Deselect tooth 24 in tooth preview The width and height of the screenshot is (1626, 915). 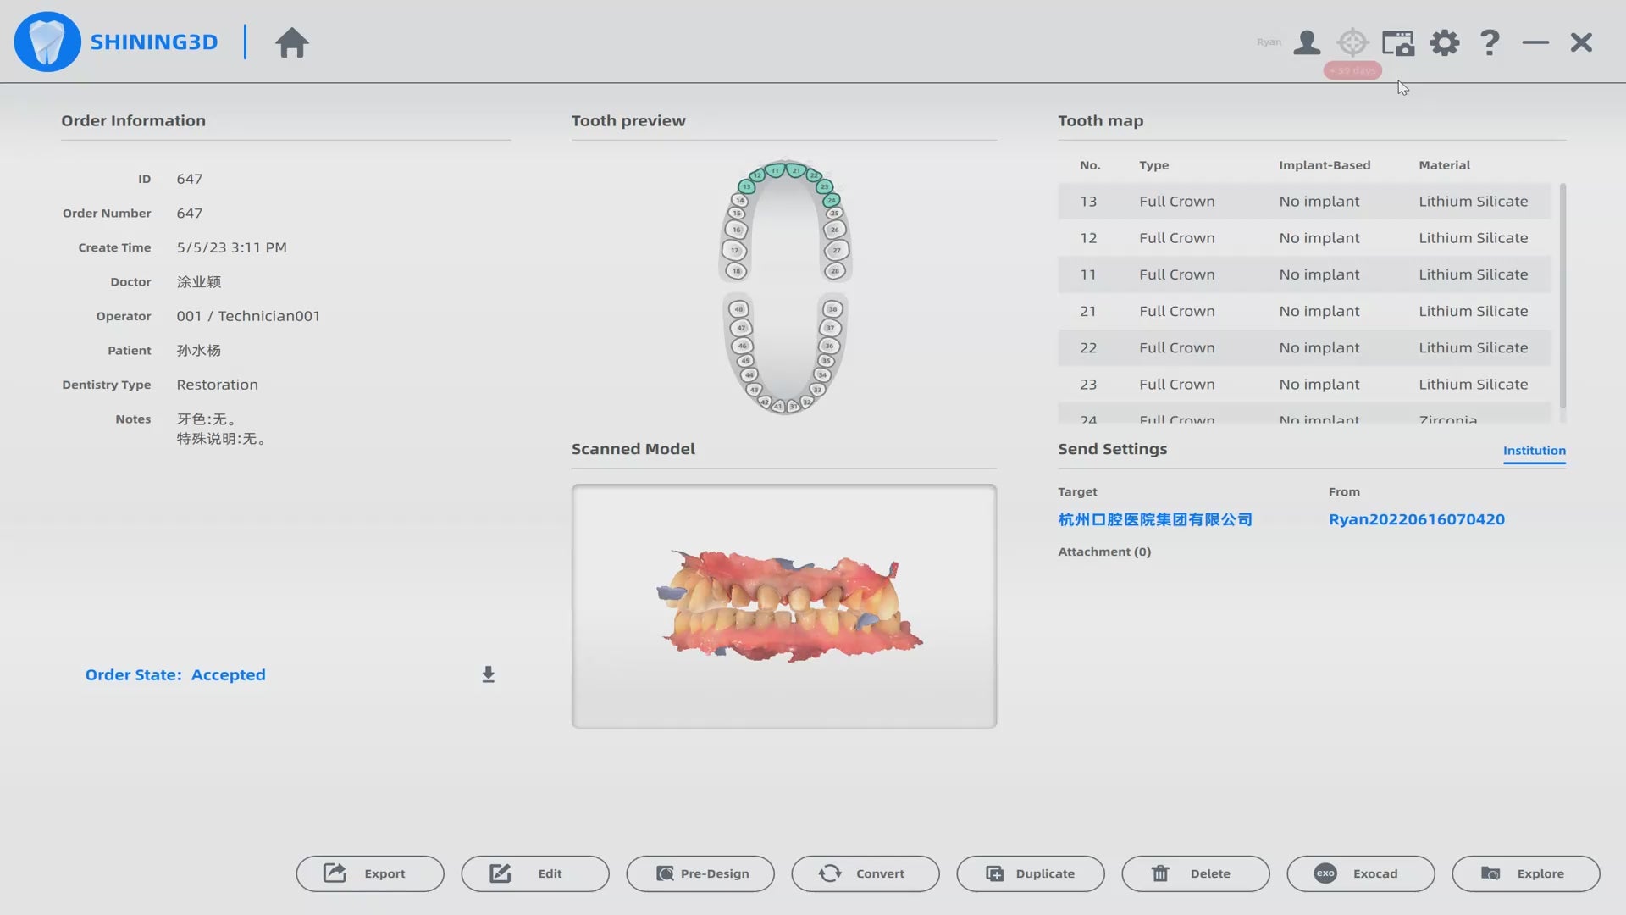(832, 201)
